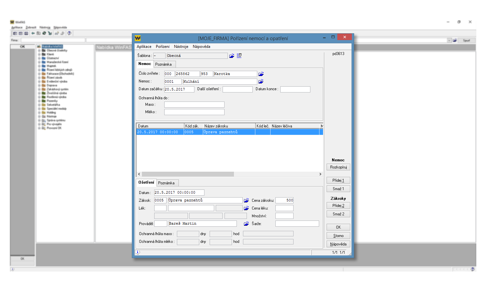Image resolution: width=486 pixels, height=291 pixels.
Task: Open the Šablona template lookup folder icon
Action: 232,56
